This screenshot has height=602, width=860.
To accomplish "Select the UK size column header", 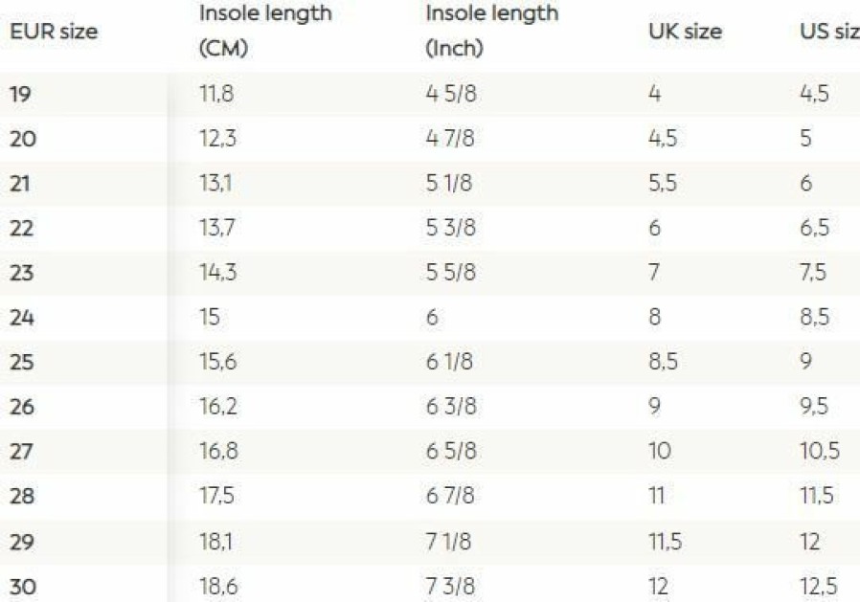I will pos(685,32).
